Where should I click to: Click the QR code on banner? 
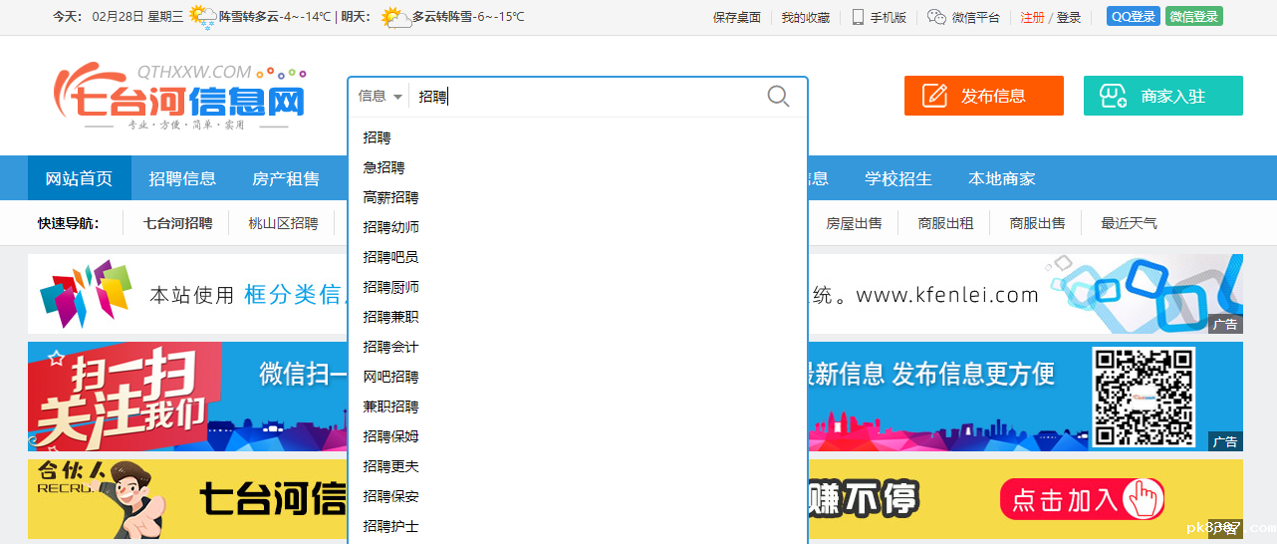tap(1143, 397)
